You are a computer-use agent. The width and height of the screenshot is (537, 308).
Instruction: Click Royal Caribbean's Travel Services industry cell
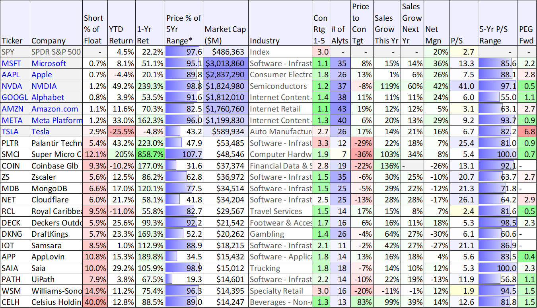pos(280,211)
